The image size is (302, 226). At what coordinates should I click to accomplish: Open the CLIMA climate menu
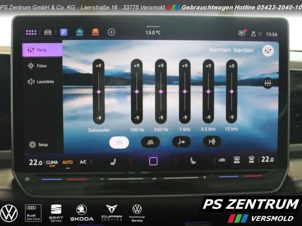[x=52, y=162]
